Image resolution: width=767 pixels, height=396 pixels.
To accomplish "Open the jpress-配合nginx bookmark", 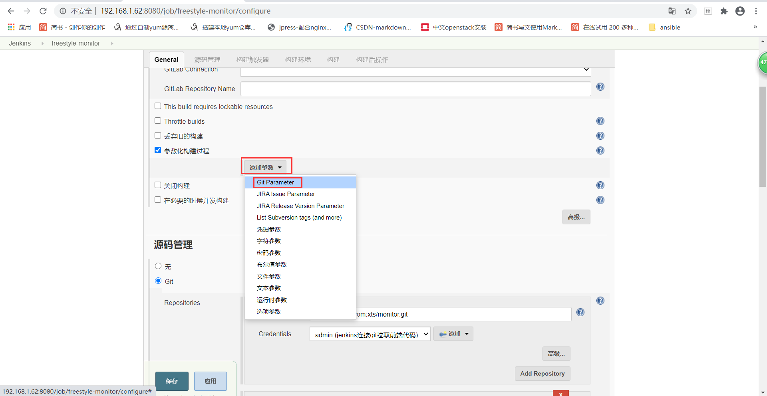I will point(300,27).
